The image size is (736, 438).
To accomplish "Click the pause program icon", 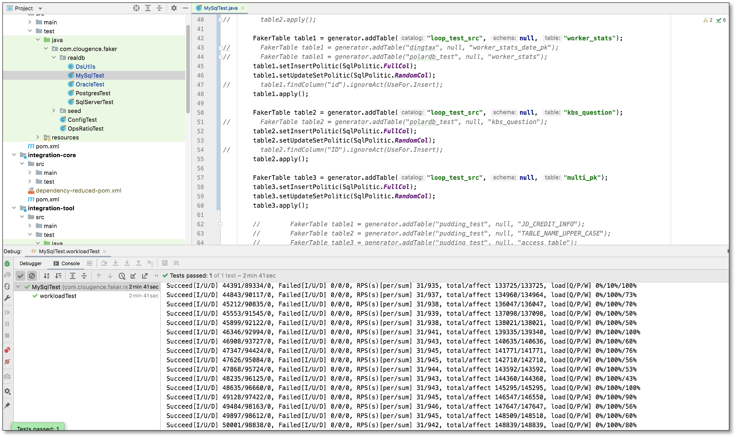I will click(x=7, y=324).
